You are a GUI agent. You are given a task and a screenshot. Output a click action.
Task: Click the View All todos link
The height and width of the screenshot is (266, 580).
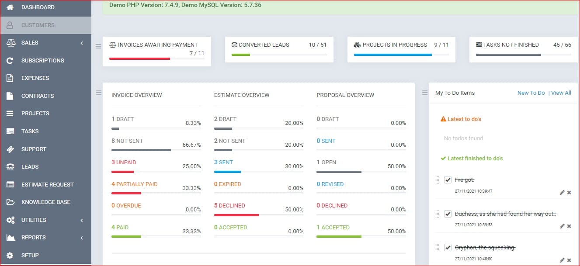(561, 93)
